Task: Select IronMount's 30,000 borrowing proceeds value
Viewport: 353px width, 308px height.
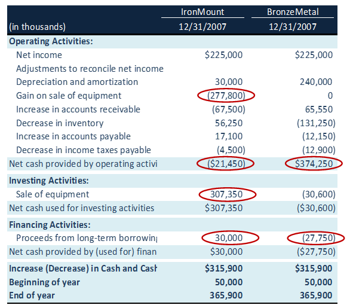Action: [x=229, y=238]
